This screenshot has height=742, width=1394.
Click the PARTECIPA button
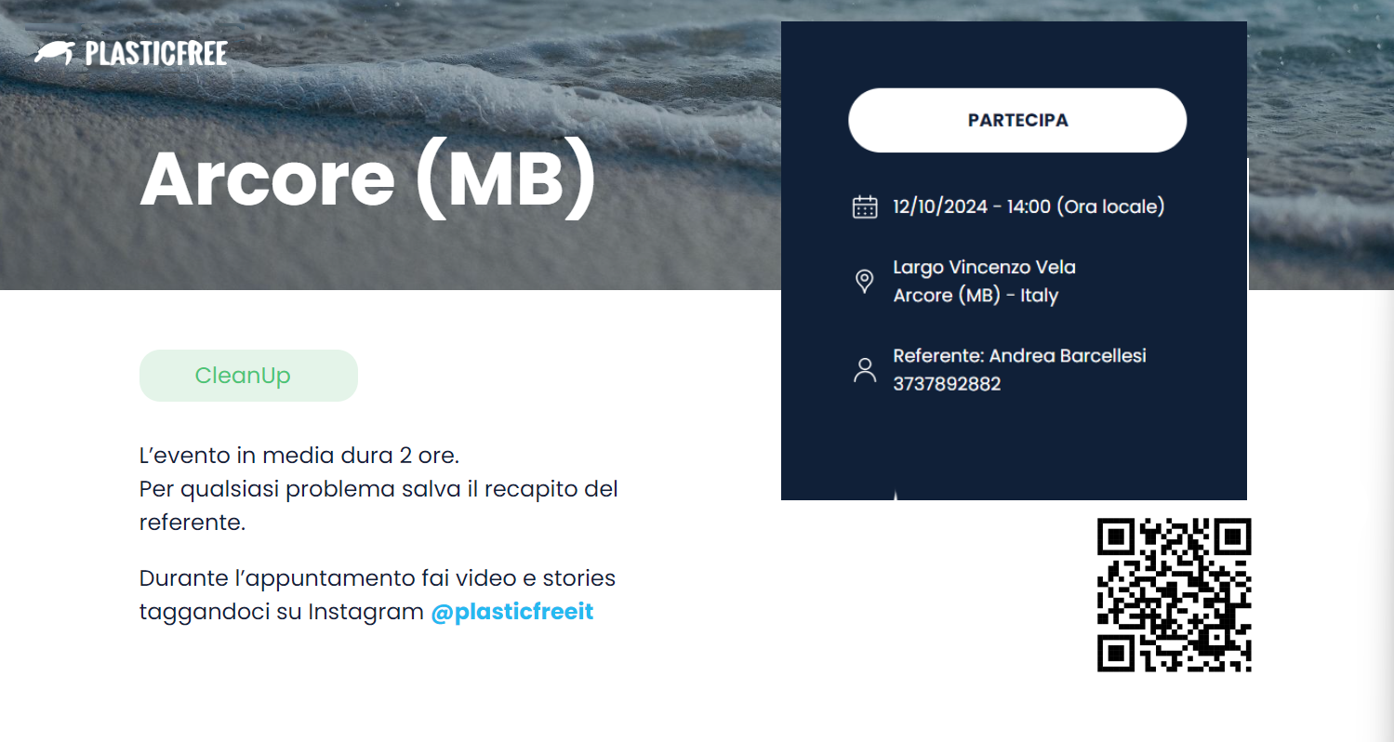coord(1017,120)
